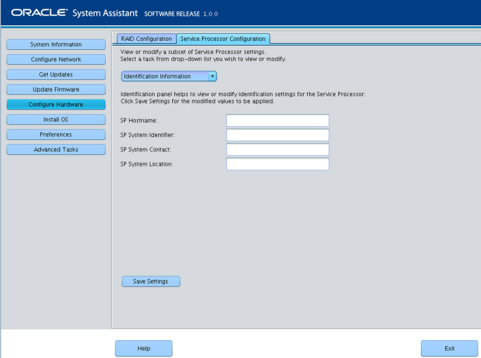Open Preferences from the sidebar
The height and width of the screenshot is (358, 481).
[56, 135]
